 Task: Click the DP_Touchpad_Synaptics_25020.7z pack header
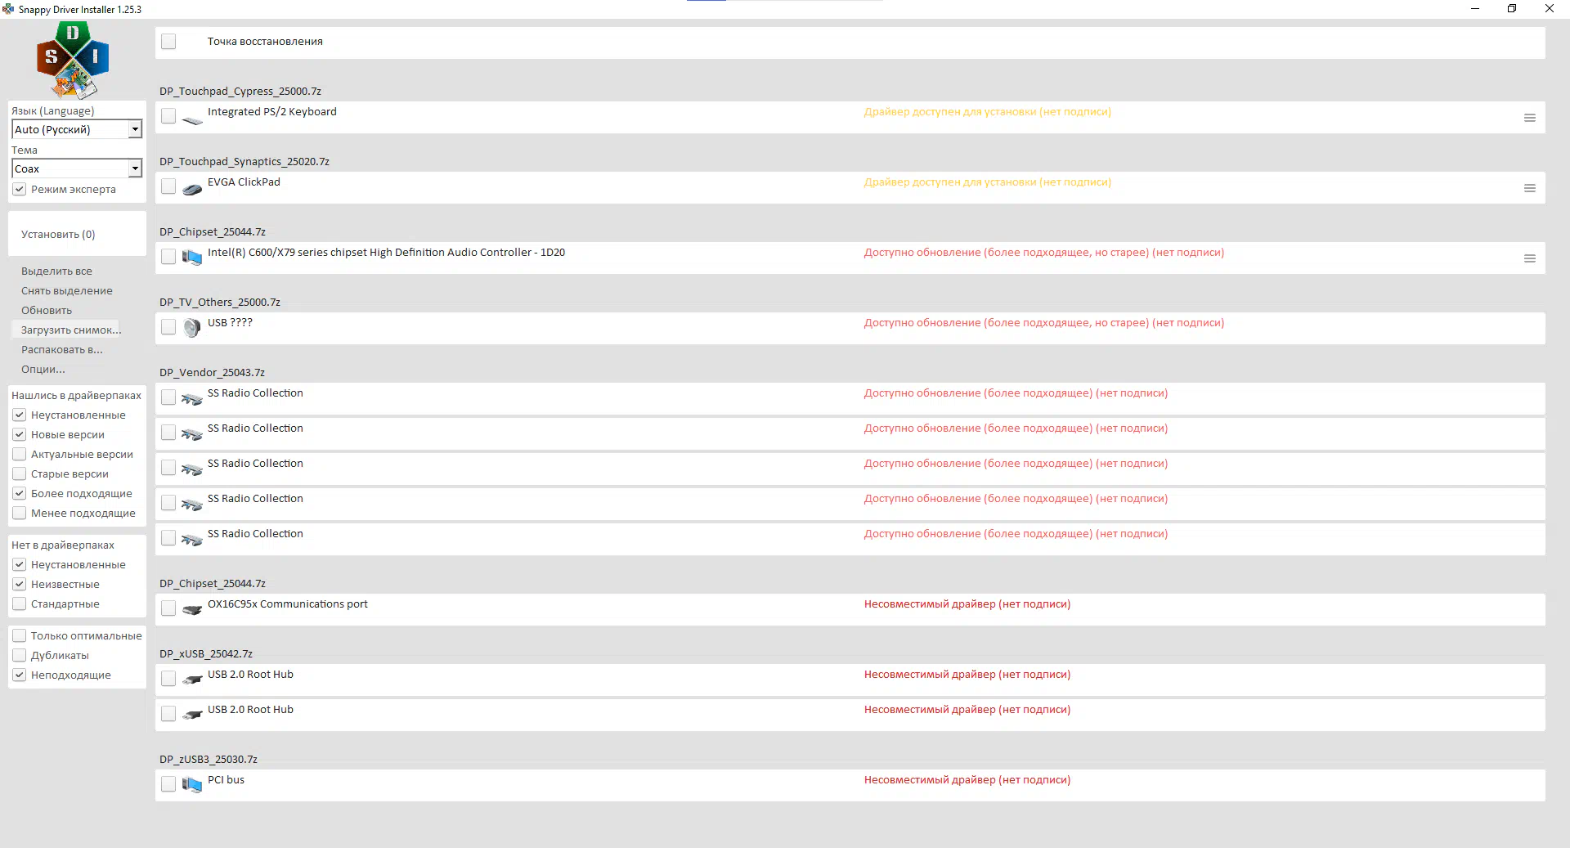coord(244,161)
